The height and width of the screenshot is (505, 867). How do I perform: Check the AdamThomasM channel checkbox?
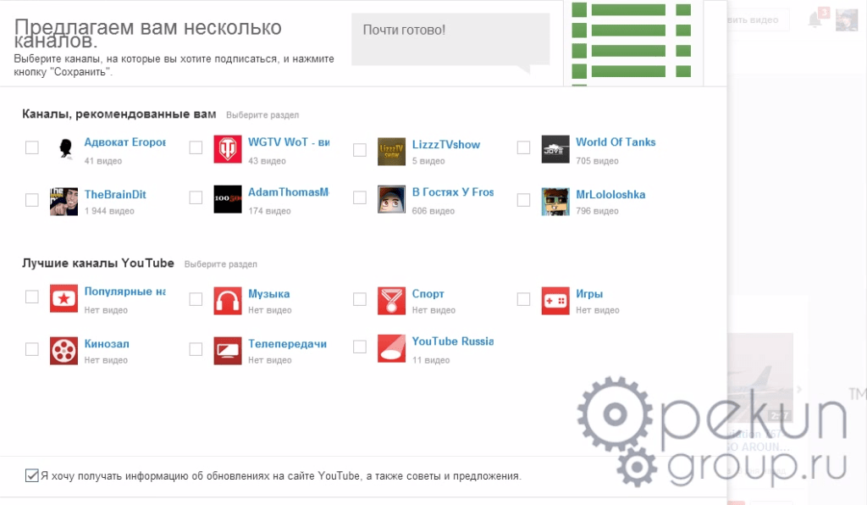pyautogui.click(x=196, y=197)
